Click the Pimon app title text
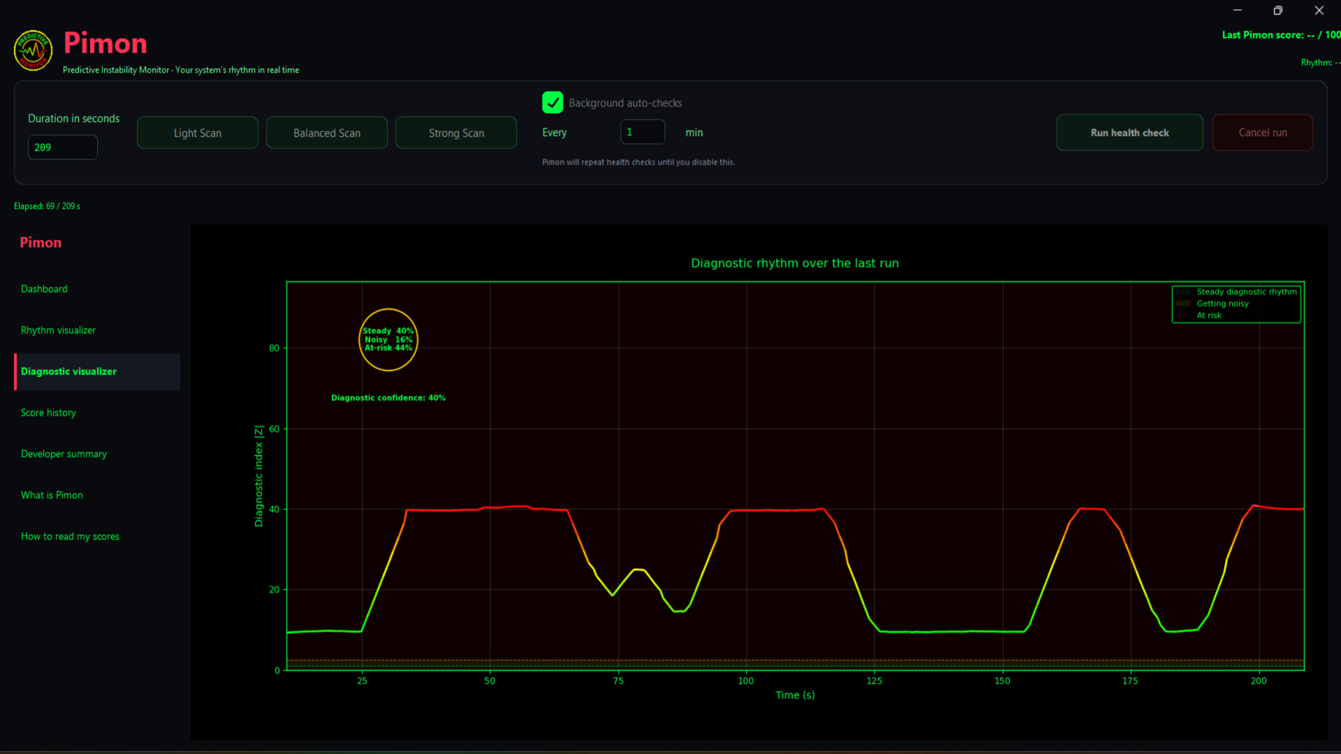 [105, 43]
